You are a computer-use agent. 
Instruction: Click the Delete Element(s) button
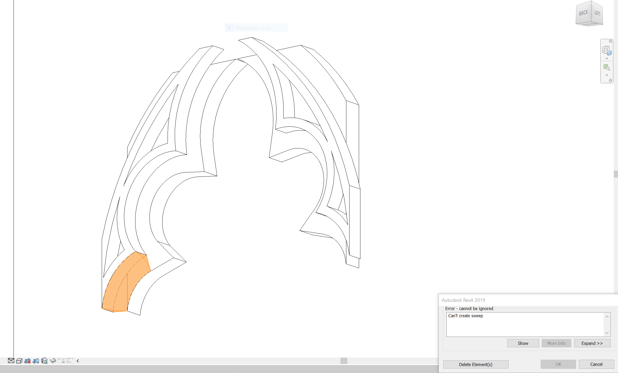pyautogui.click(x=475, y=365)
